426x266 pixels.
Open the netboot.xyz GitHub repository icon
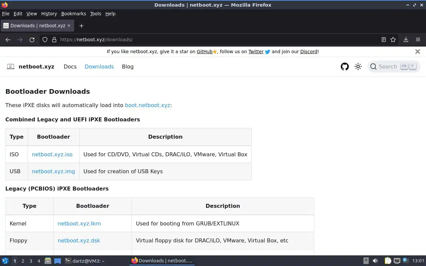[345, 66]
